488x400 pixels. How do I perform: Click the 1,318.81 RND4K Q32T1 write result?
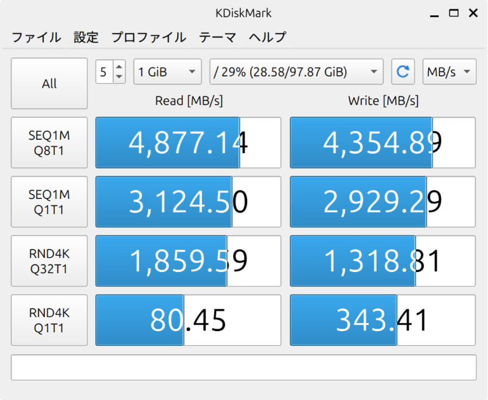[383, 261]
